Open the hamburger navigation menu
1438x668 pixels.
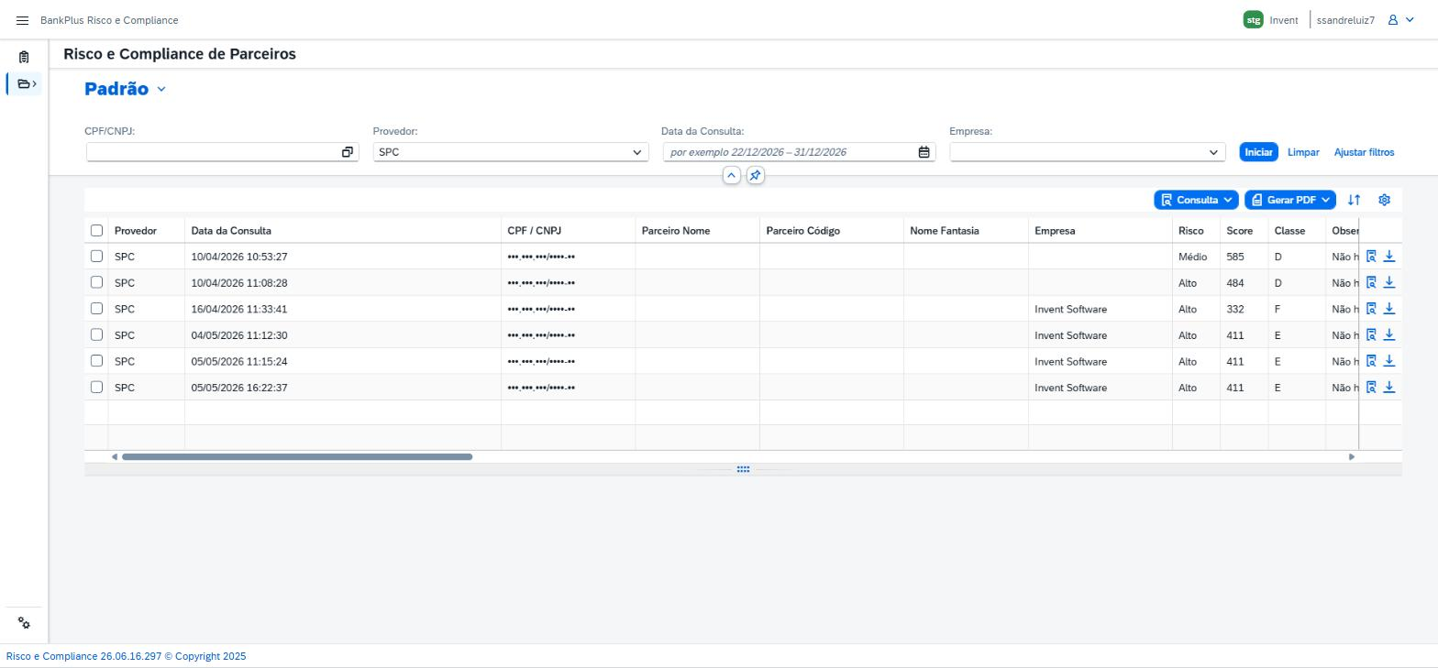click(22, 20)
